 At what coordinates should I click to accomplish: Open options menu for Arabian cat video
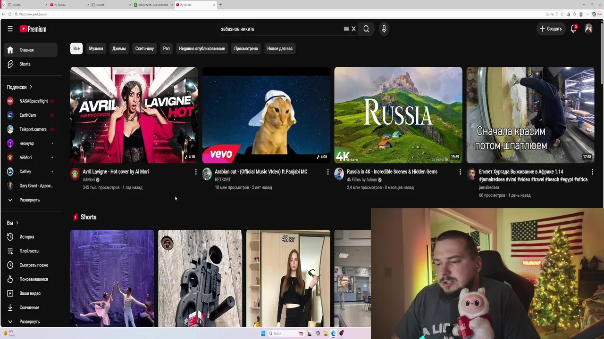point(328,172)
